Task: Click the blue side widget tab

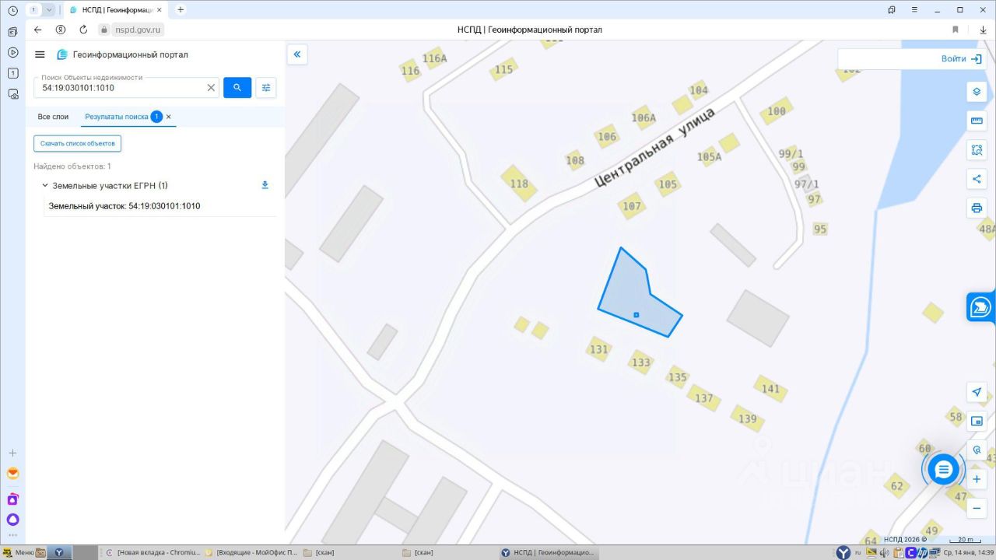Action: pos(980,307)
